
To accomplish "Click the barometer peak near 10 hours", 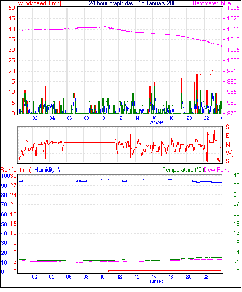I will (105, 27).
